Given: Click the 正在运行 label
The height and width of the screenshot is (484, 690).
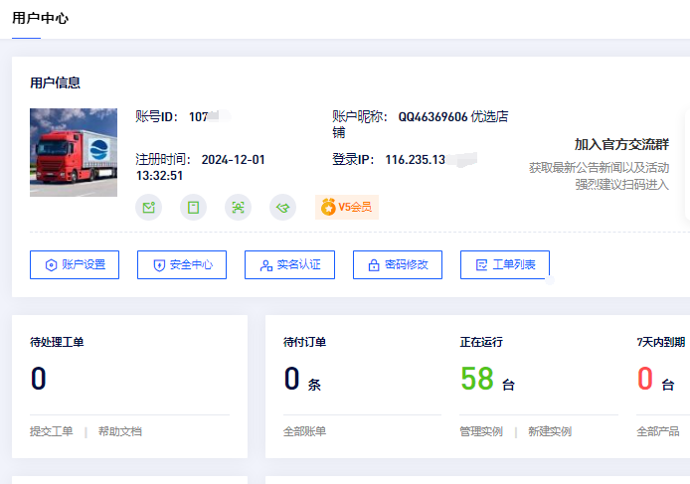Looking at the screenshot, I should (481, 342).
